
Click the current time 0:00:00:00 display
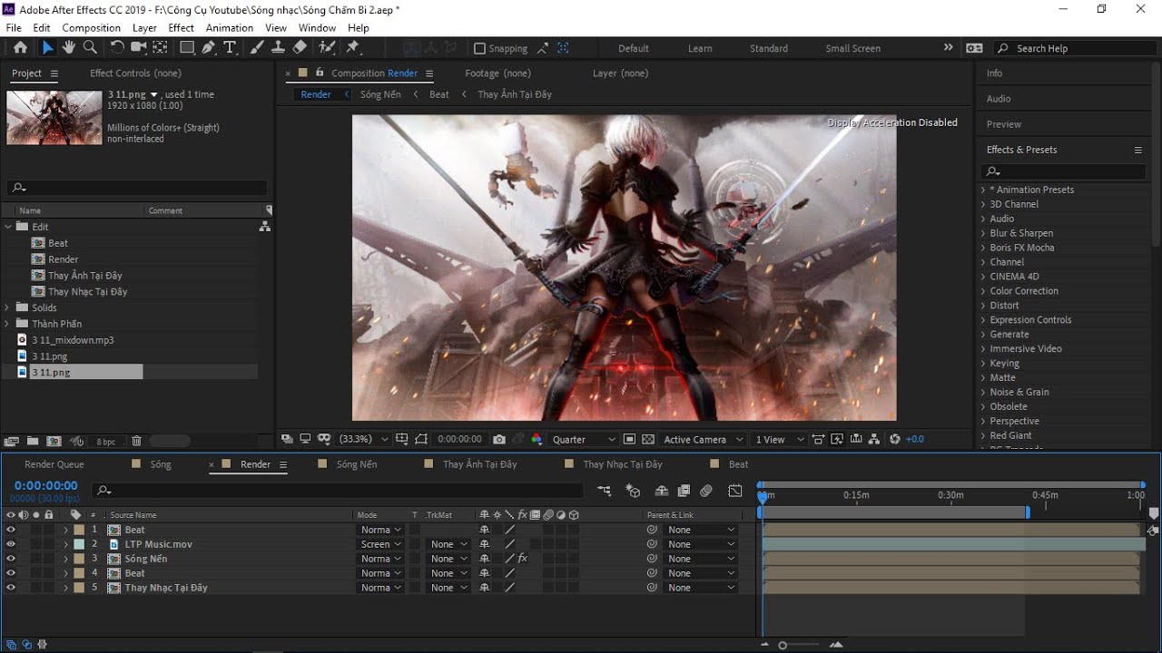46,486
